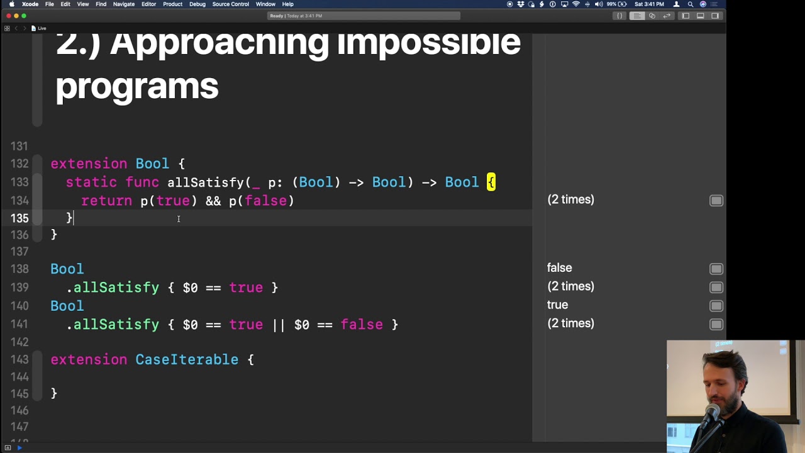Open the Library curly braces button
Screen dimensions: 805x453
pos(620,16)
